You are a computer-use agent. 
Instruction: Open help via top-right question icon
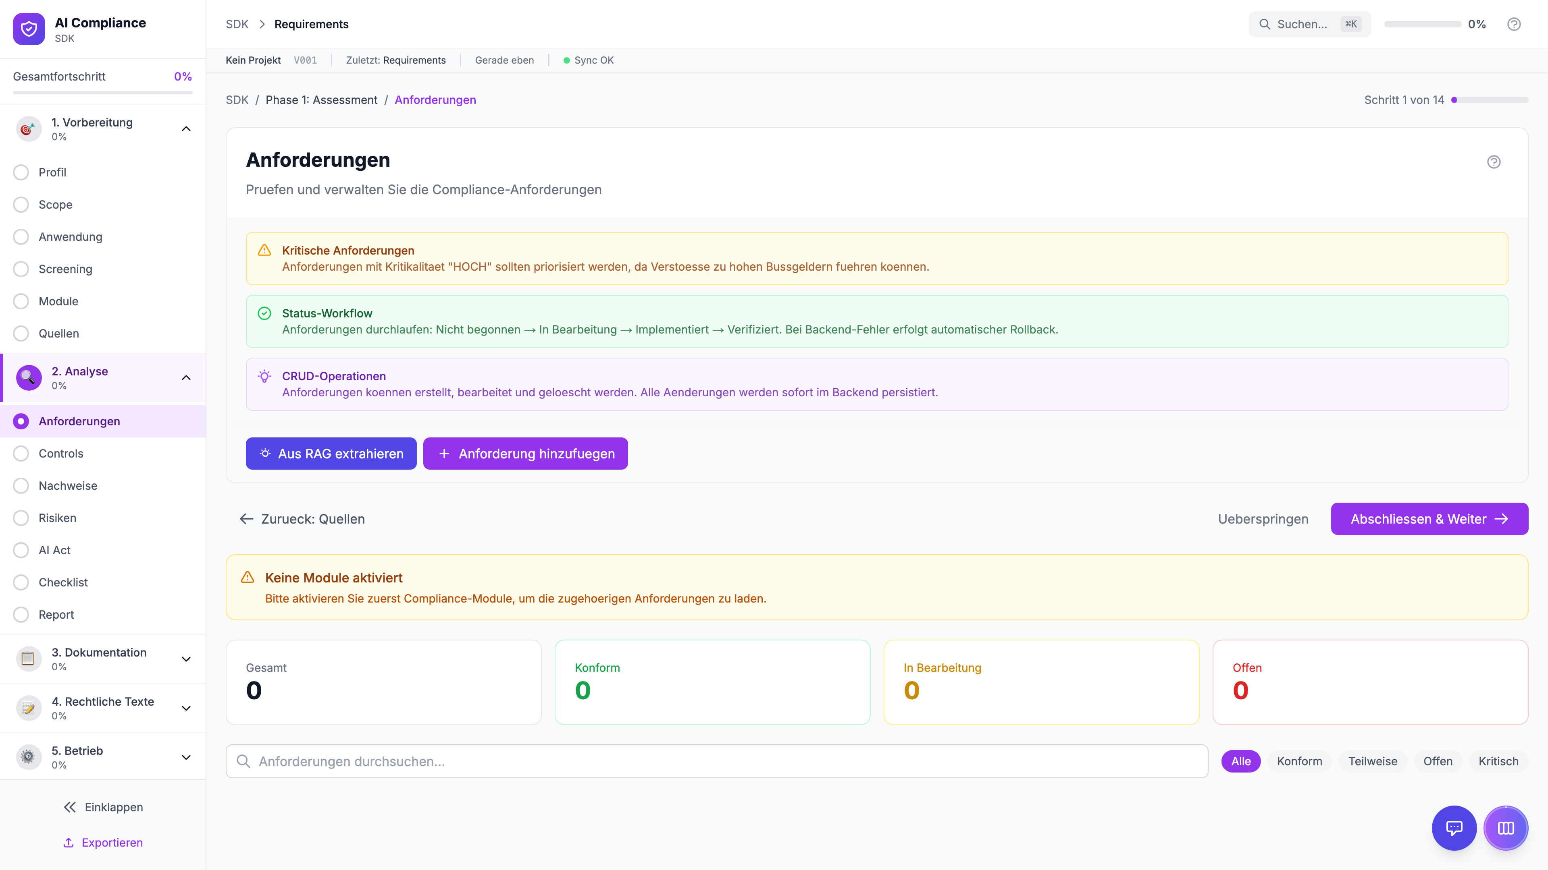point(1514,24)
